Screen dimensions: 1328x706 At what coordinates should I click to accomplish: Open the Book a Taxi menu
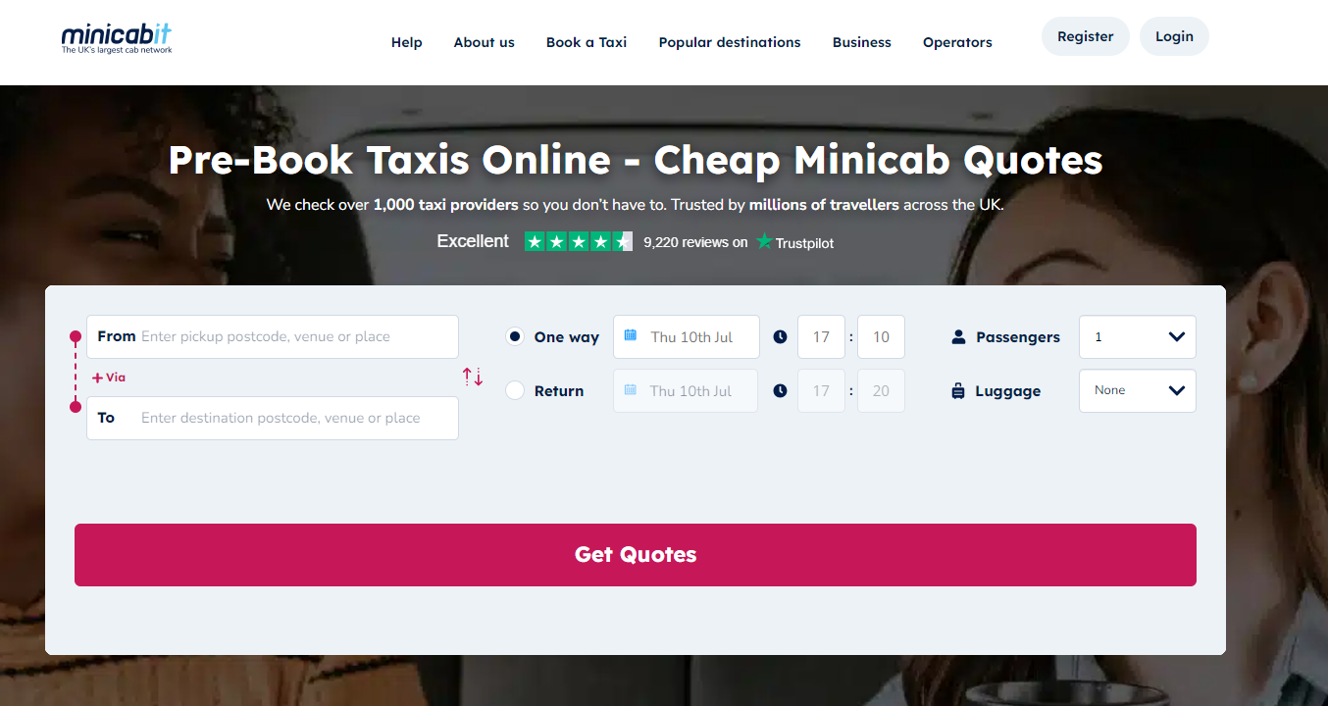click(x=587, y=42)
